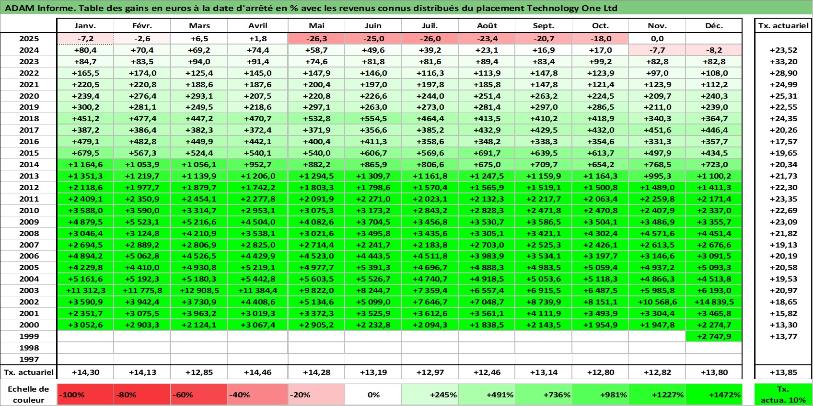
Task: Click the -20% light pink swatch
Action: click(x=316, y=395)
